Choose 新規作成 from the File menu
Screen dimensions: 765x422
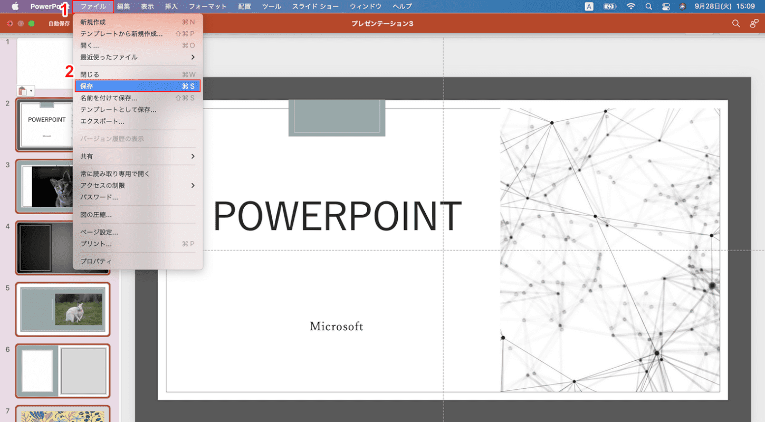pyautogui.click(x=138, y=22)
